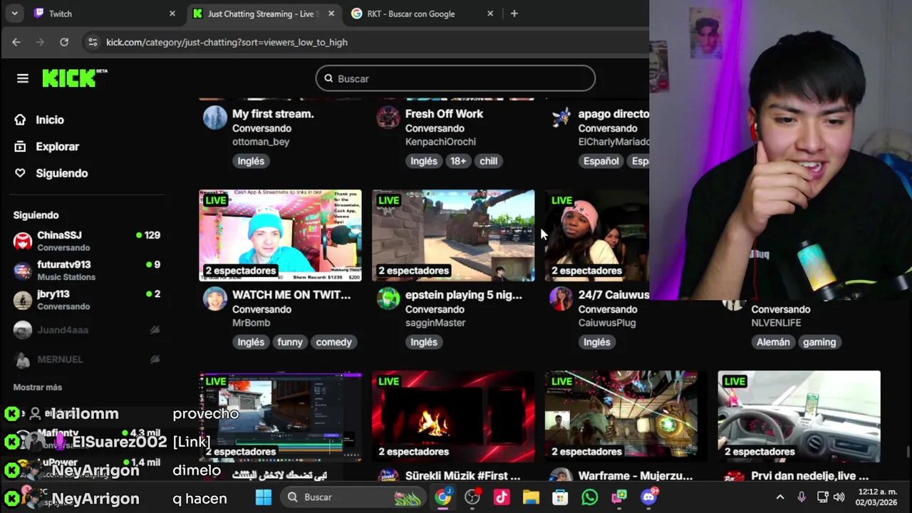The height and width of the screenshot is (513, 912).
Task: Open ottoman_bey's channel avatar
Action: pos(214,118)
